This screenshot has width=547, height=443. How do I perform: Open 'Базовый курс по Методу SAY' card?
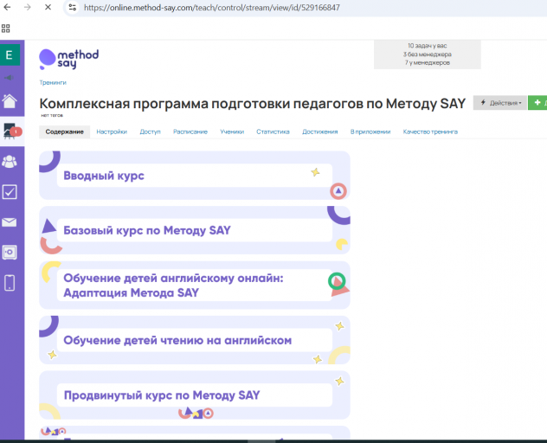pos(195,230)
